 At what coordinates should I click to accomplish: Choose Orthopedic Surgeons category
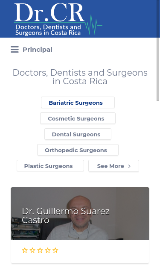[78, 150]
